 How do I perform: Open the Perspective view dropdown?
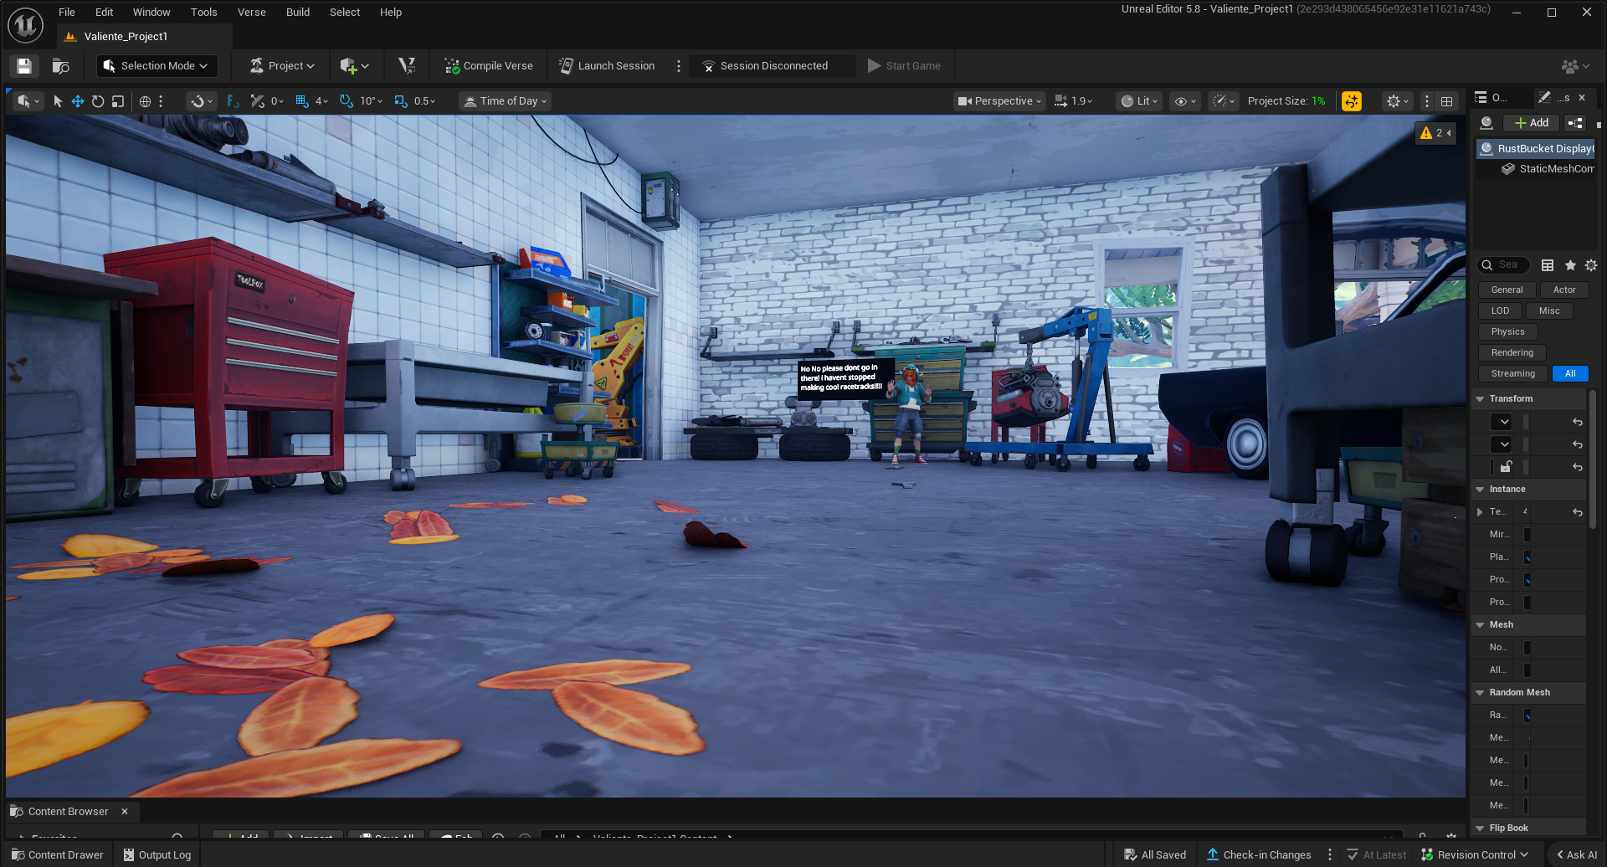pos(999,101)
